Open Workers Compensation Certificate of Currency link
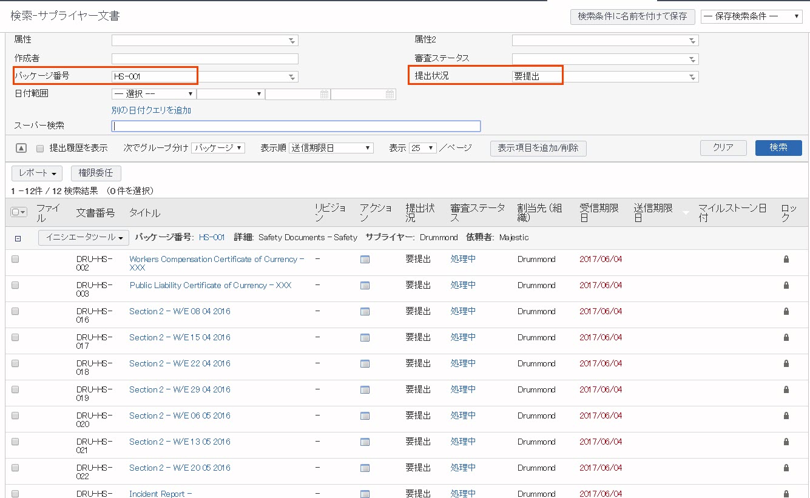 pyautogui.click(x=217, y=263)
